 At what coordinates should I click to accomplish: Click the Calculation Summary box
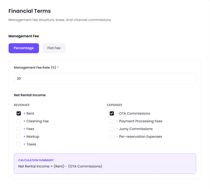[x=105, y=164]
